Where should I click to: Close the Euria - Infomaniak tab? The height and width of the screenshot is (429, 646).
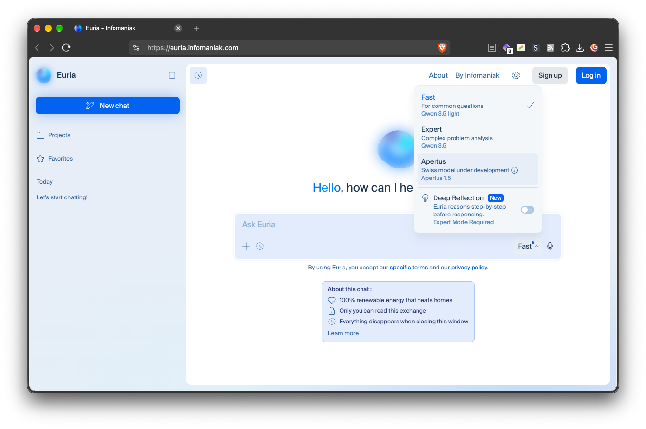(x=178, y=28)
